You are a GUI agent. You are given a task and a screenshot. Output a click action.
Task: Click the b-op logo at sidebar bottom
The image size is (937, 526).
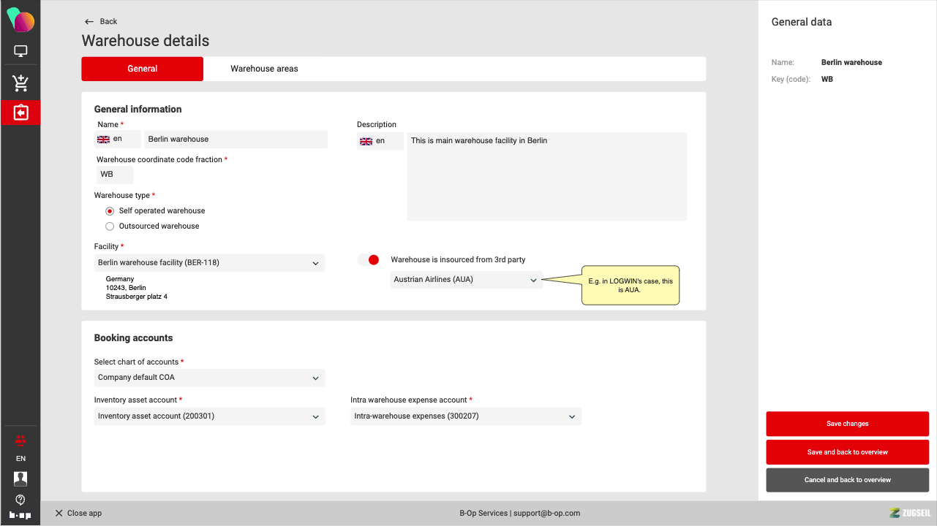click(x=20, y=515)
